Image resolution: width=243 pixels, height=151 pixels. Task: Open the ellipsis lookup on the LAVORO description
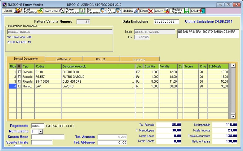(x=133, y=87)
